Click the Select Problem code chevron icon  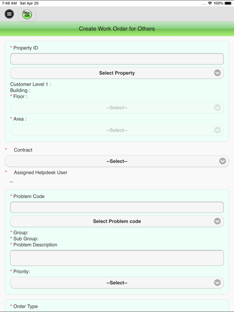(217, 221)
